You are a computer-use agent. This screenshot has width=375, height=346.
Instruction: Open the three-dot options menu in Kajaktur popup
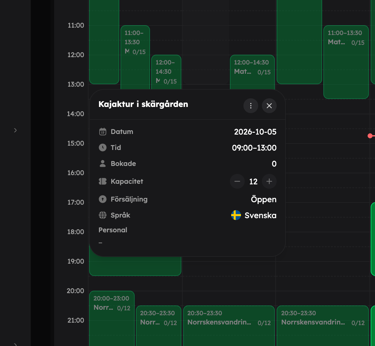(x=251, y=106)
